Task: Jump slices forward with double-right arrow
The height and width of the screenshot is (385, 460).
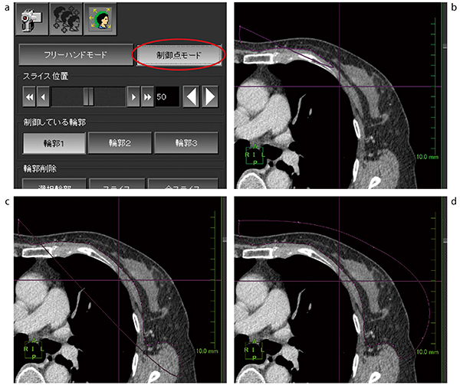Action: pyautogui.click(x=147, y=96)
